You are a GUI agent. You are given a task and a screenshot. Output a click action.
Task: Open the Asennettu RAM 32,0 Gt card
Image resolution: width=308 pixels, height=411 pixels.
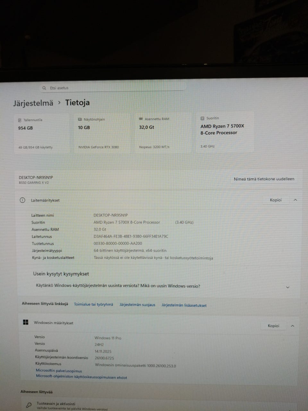pos(163,132)
